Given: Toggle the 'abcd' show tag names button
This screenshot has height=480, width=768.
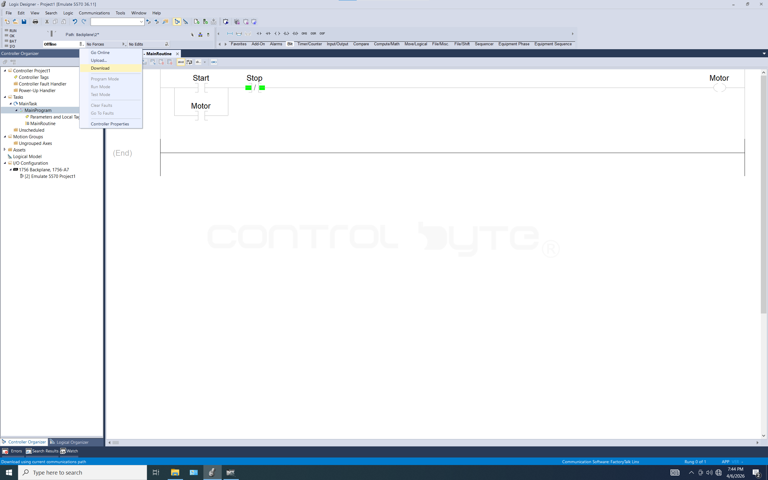Looking at the screenshot, I should tap(181, 62).
